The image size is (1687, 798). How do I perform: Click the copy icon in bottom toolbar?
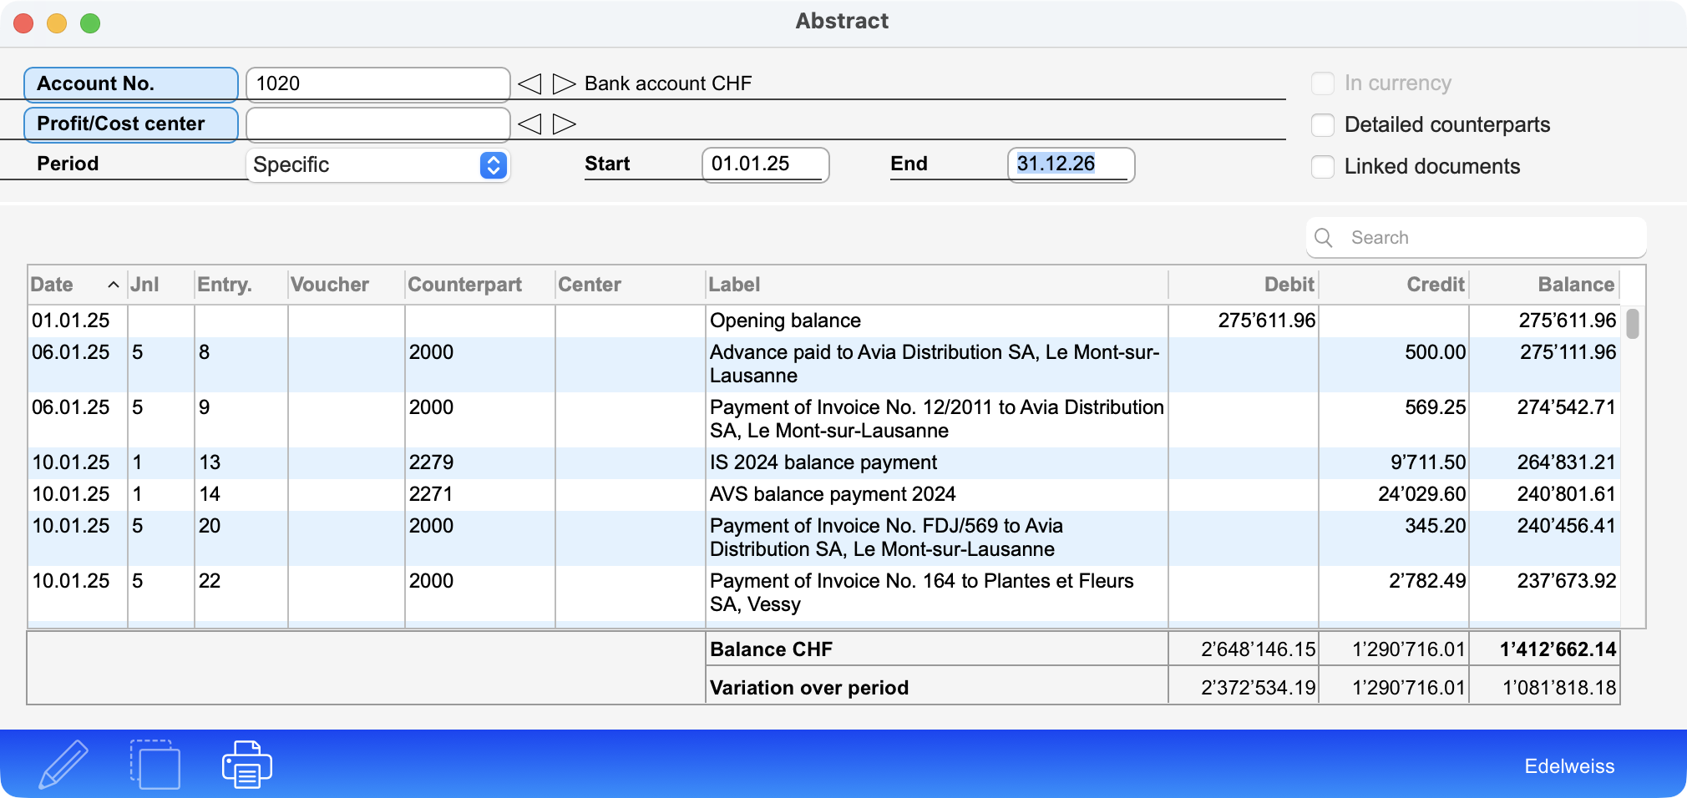pyautogui.click(x=155, y=764)
